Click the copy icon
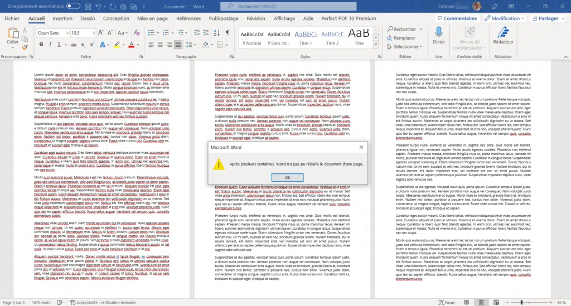This screenshot has width=571, height=306. click(25, 38)
